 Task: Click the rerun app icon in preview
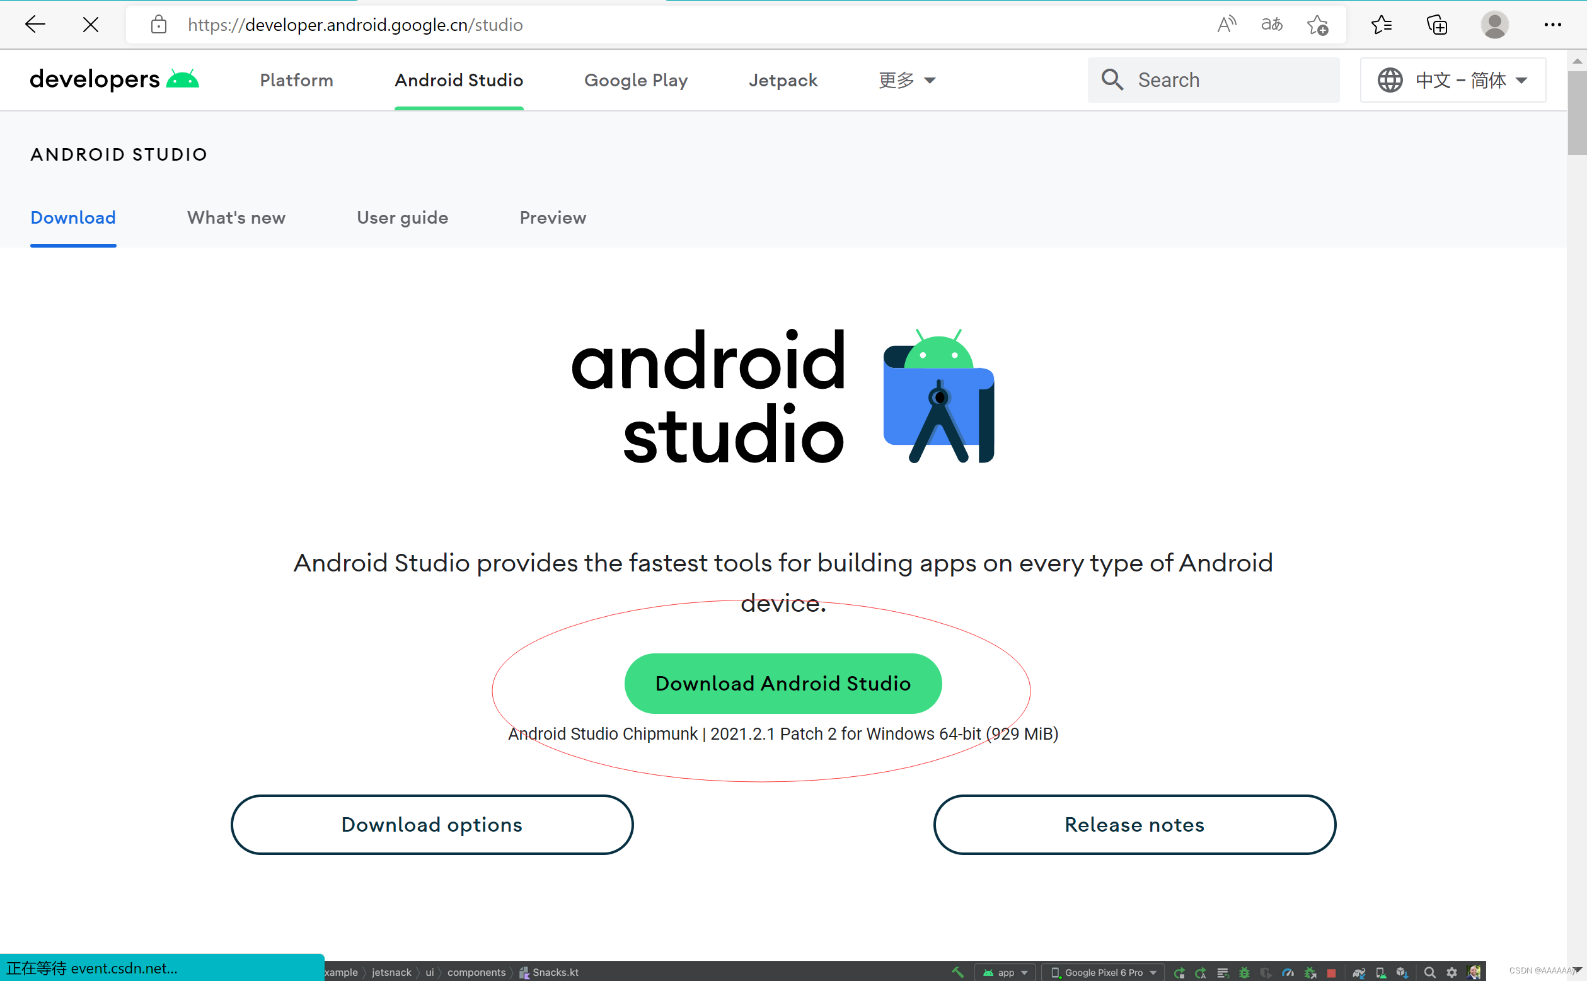click(x=1180, y=972)
